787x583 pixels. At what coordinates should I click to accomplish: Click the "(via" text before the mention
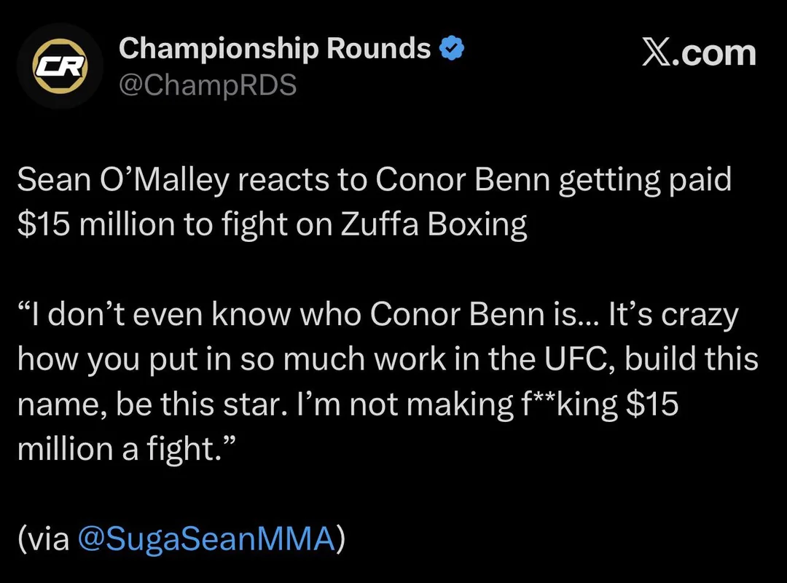[44, 539]
